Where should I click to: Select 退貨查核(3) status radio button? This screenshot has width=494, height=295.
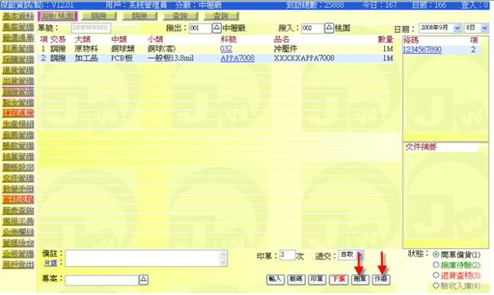(436, 275)
